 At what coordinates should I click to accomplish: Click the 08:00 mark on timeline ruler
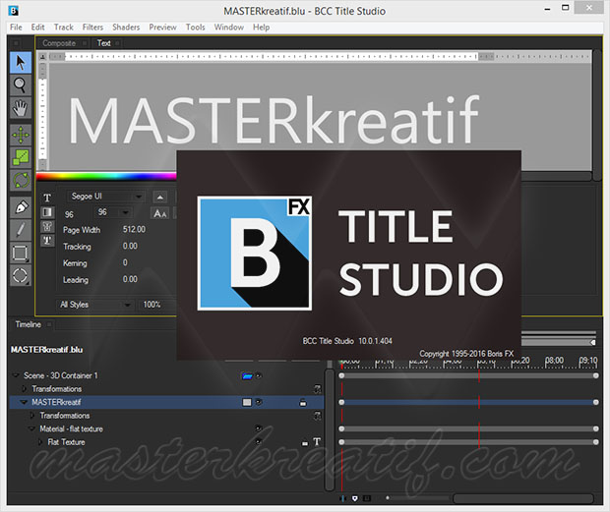point(554,361)
